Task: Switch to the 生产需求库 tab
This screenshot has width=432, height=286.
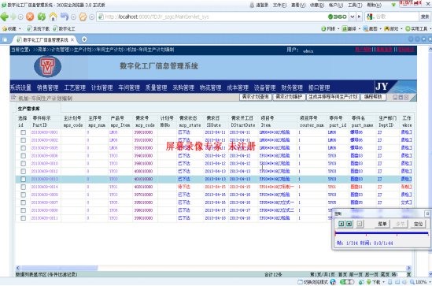Action: pos(29,109)
